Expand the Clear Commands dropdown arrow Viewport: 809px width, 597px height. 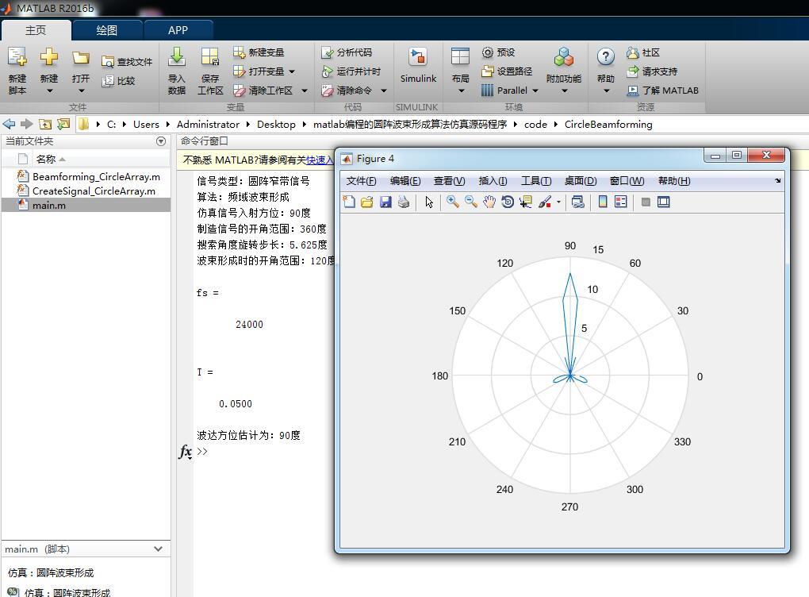[384, 91]
